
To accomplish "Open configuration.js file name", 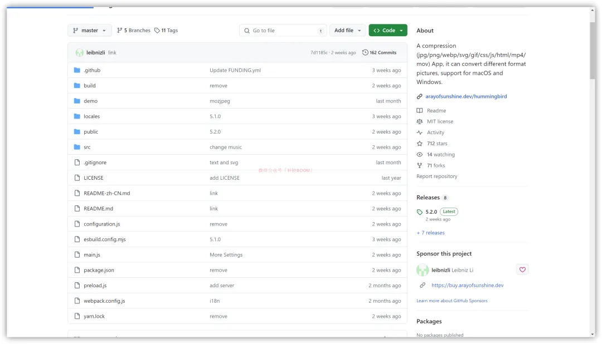I will pos(102,224).
